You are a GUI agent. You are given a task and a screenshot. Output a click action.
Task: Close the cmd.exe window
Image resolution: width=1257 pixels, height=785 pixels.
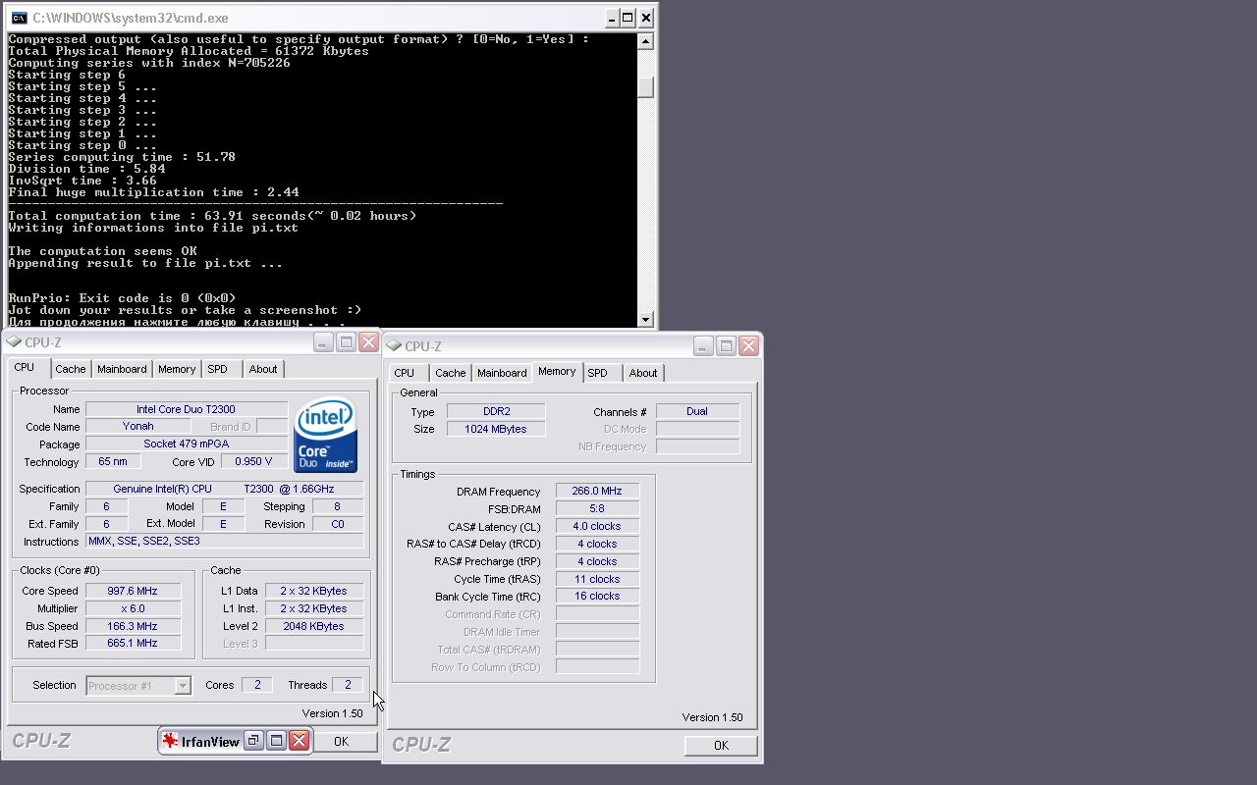coord(646,18)
